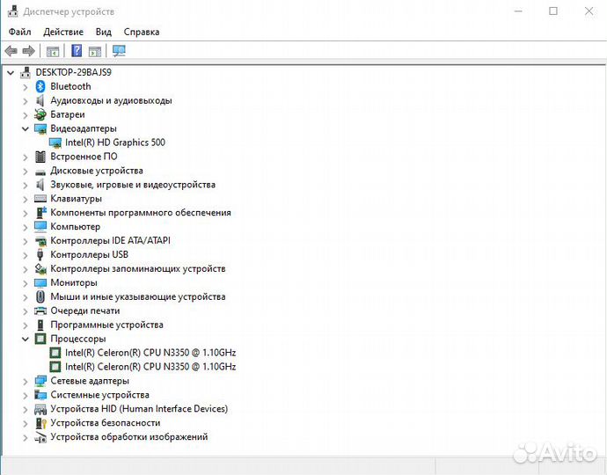This screenshot has width=607, height=475.
Task: Collapse the DESKTOP-29BAJS9 root node
Action: click(11, 72)
